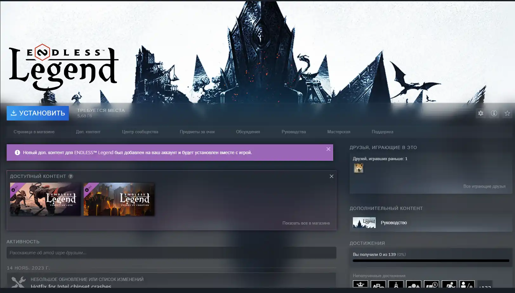515x293 pixels.
Task: Click the Достижения section header
Action: 367,243
